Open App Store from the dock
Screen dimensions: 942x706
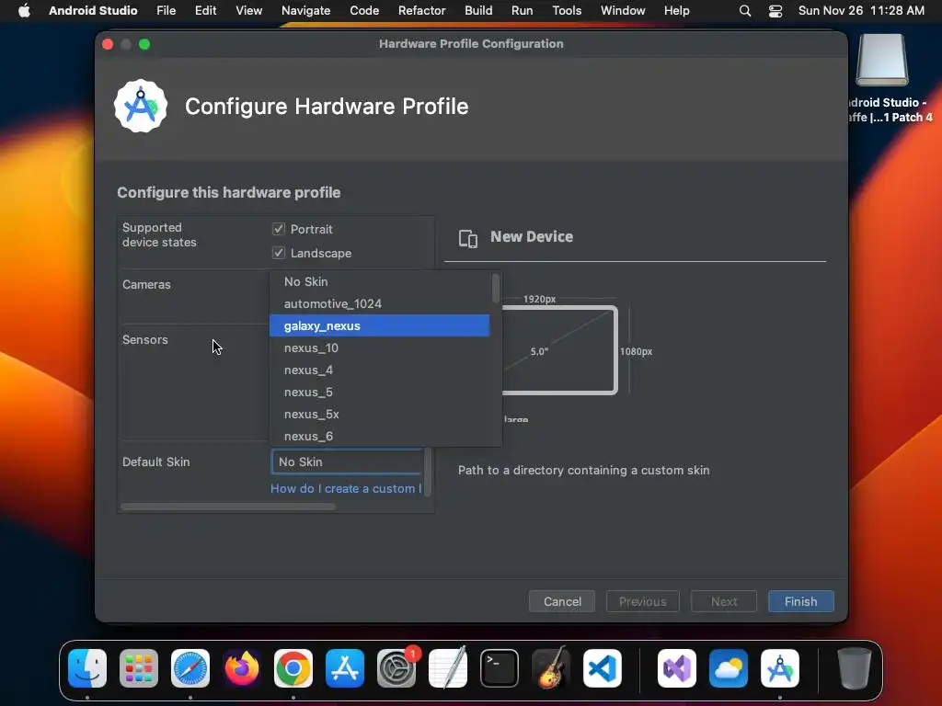[x=345, y=668]
